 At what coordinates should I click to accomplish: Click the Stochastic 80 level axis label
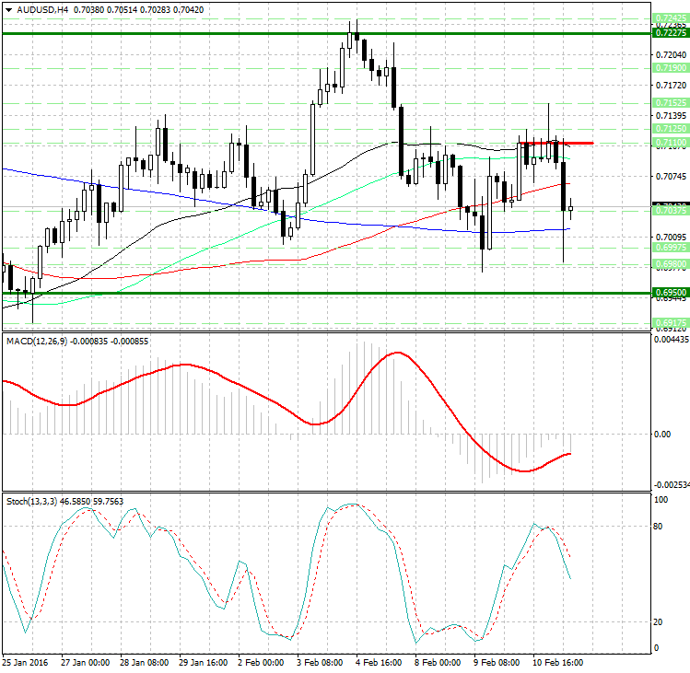point(660,527)
